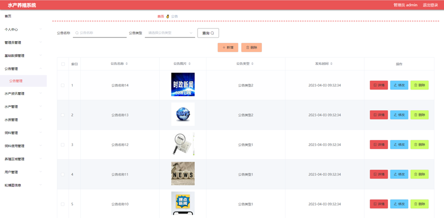Go to 首页 in the sidebar

coord(8,16)
